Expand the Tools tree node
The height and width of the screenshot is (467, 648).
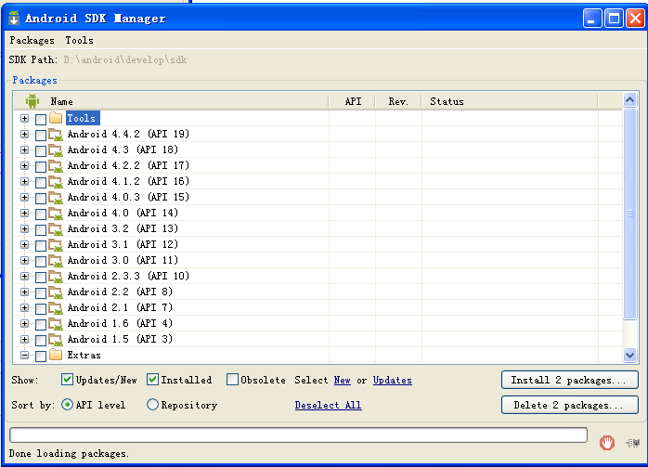point(24,119)
